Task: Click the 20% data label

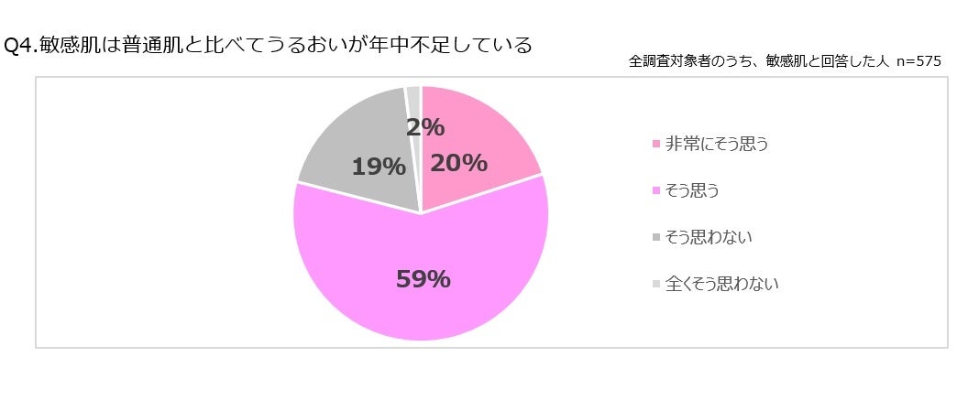Action: 458,163
